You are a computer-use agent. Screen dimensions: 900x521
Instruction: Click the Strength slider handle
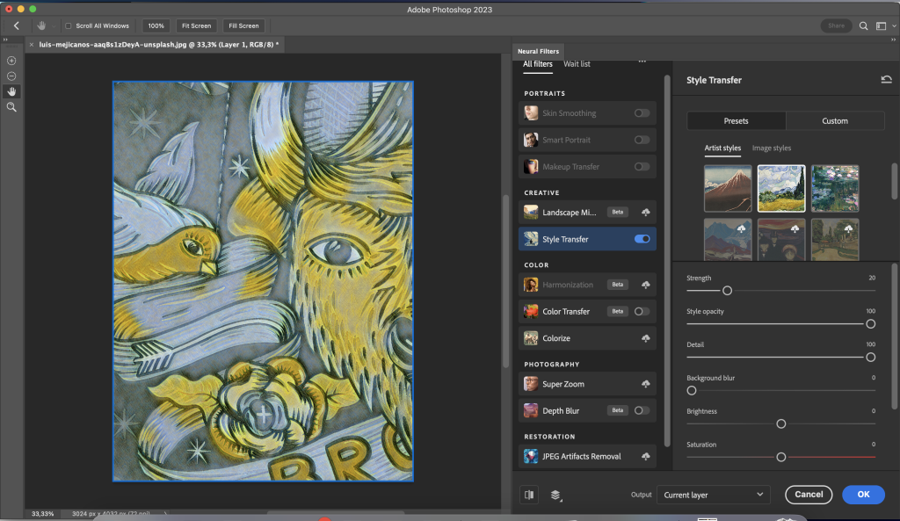[x=727, y=291]
